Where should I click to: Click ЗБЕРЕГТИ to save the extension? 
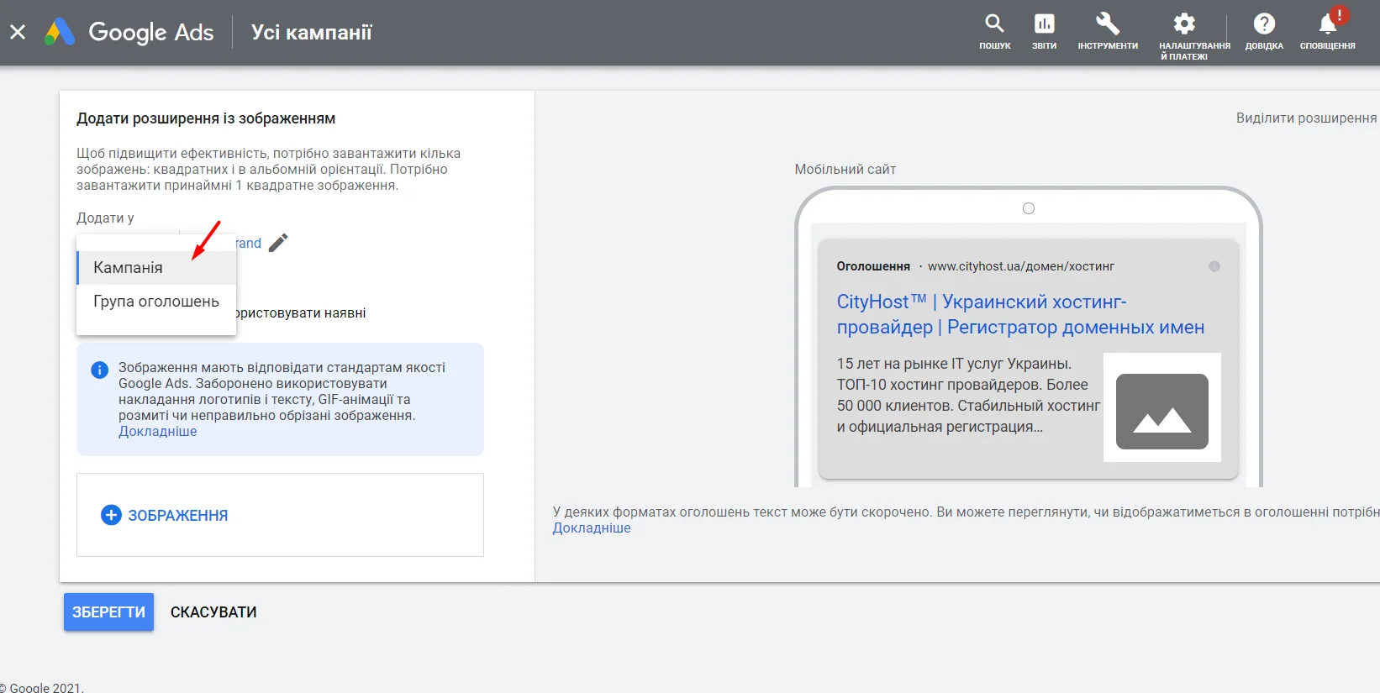(108, 612)
